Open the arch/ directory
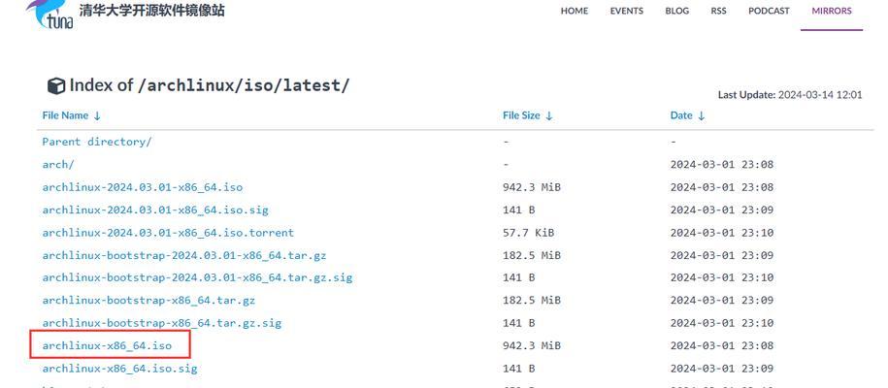The image size is (888, 388). tap(58, 164)
